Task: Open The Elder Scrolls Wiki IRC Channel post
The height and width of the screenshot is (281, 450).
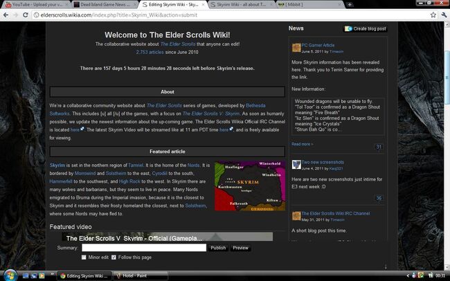Action: pyautogui.click(x=336, y=213)
